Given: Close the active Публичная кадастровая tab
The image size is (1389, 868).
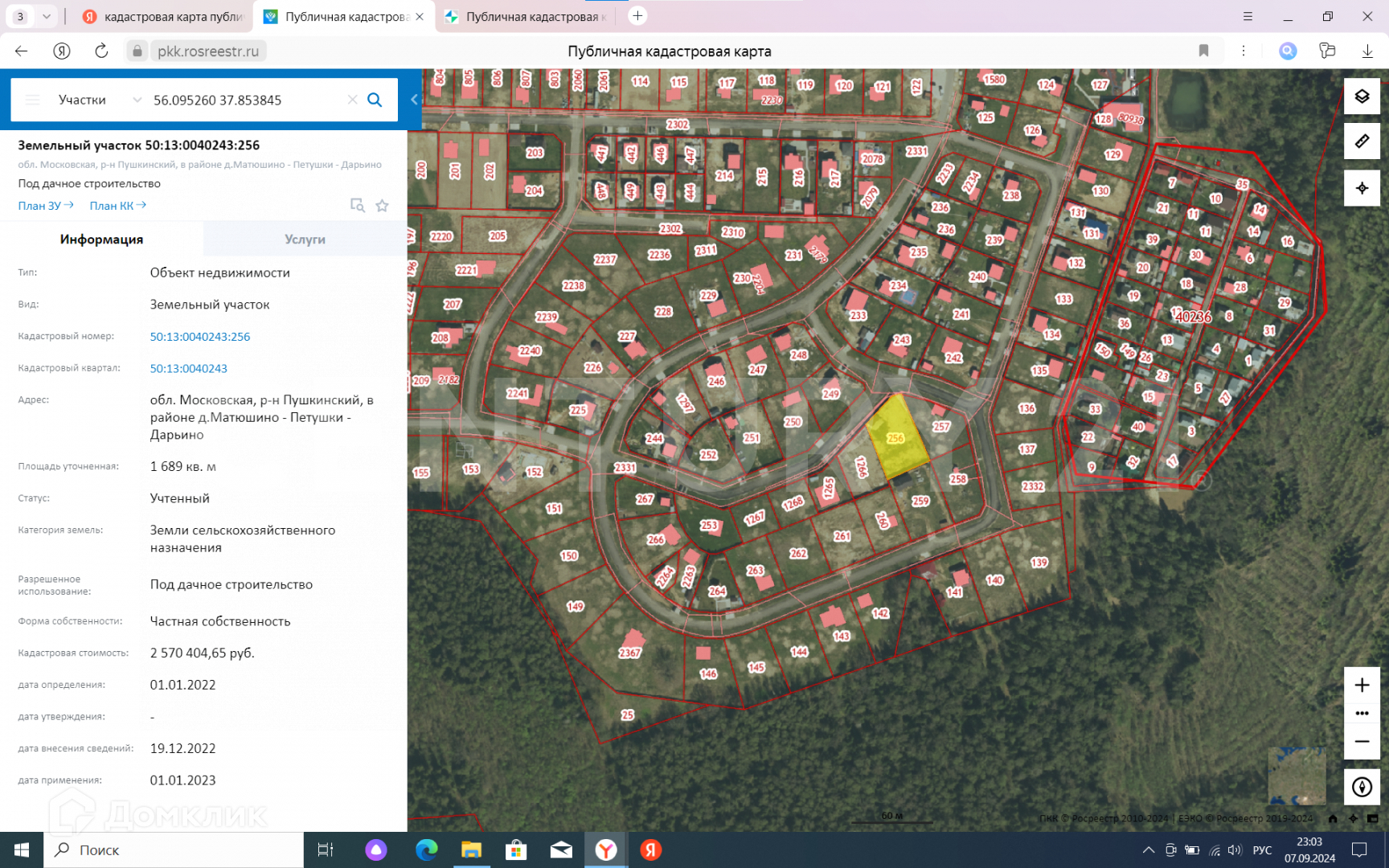Looking at the screenshot, I should coord(420,17).
